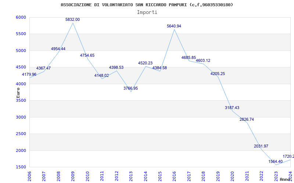Click the 2014 year label
294x183 pixels.
pos(145,176)
